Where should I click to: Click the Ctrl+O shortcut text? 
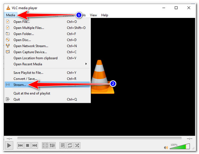(x=72, y=22)
